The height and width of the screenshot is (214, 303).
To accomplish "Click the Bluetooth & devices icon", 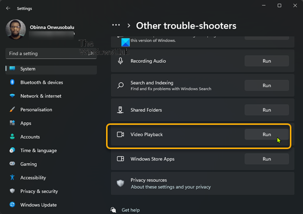I will coord(12,83).
